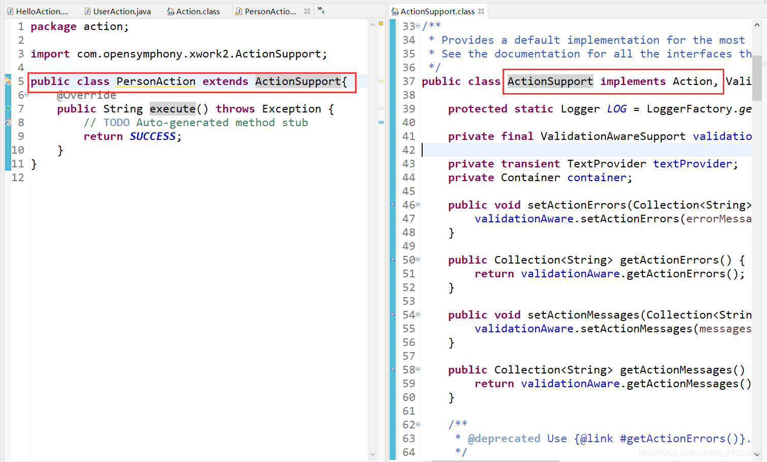Image resolution: width=767 pixels, height=462 pixels.
Task: Click the textProvider field on line 43
Action: tap(693, 164)
